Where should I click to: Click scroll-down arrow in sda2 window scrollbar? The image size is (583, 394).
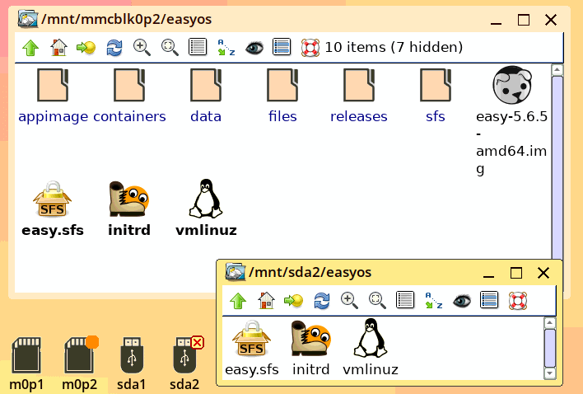tap(549, 373)
